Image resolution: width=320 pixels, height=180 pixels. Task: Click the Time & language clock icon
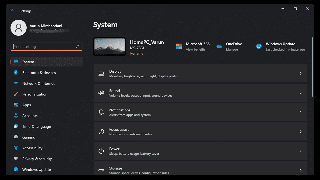[x=16, y=126]
